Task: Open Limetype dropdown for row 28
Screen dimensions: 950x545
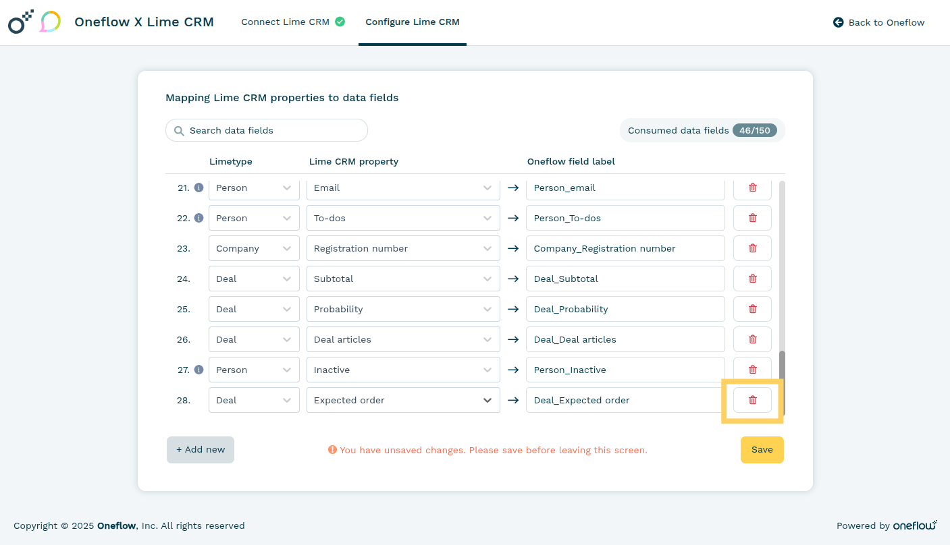Action: click(x=254, y=400)
